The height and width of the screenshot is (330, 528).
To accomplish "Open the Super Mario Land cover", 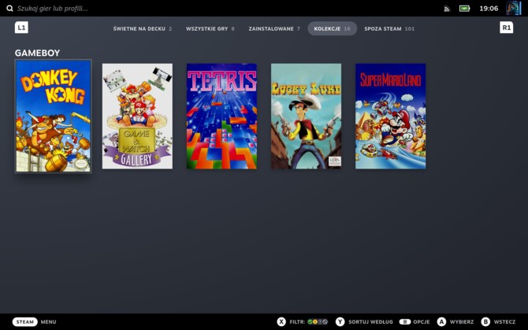I will [391, 116].
